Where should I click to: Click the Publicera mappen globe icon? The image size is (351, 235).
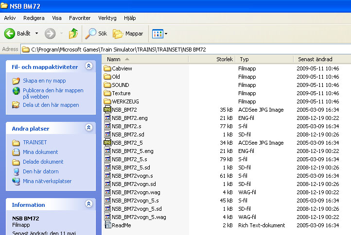coord(16,91)
